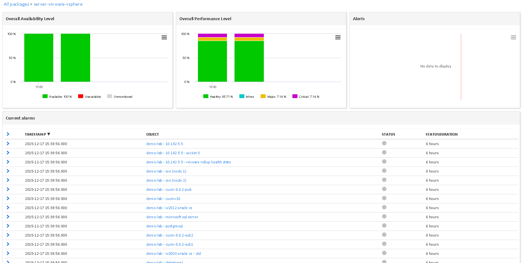Click status dot for postgresql row
Image resolution: width=522 pixels, height=263 pixels.
(384, 225)
